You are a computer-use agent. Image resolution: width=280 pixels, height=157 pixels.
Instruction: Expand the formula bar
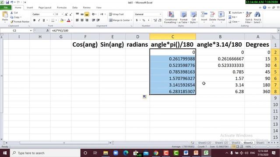click(278, 31)
